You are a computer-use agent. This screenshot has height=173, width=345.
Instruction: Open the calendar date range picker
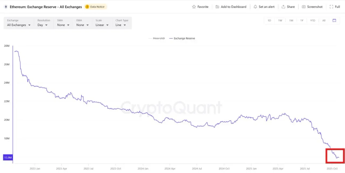[x=334, y=20]
